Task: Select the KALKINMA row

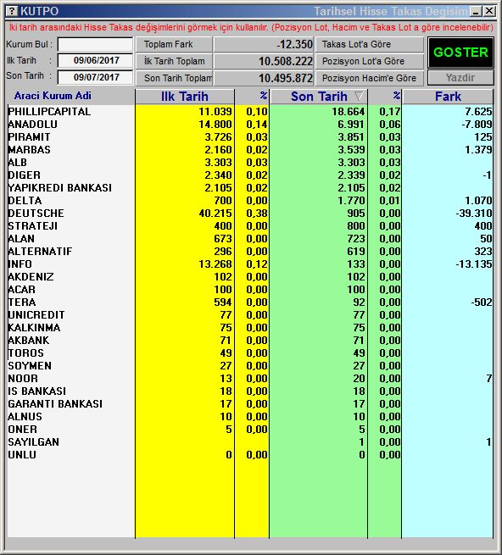Action: pos(250,328)
